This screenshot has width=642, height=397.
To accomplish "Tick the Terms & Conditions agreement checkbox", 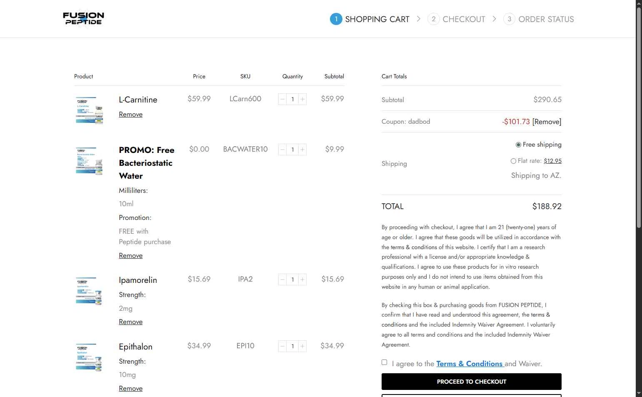I will 384,362.
